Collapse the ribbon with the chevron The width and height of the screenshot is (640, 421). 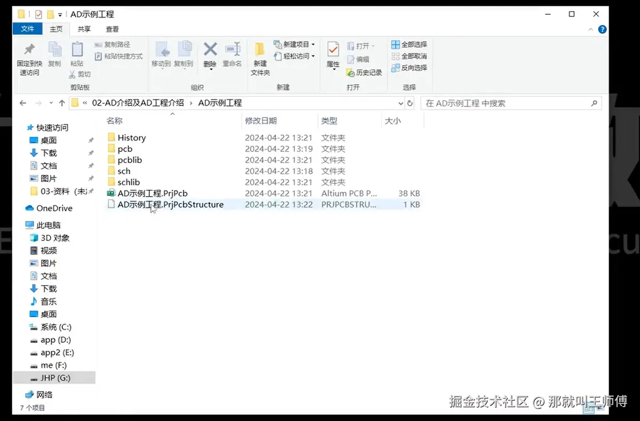pyautogui.click(x=591, y=29)
